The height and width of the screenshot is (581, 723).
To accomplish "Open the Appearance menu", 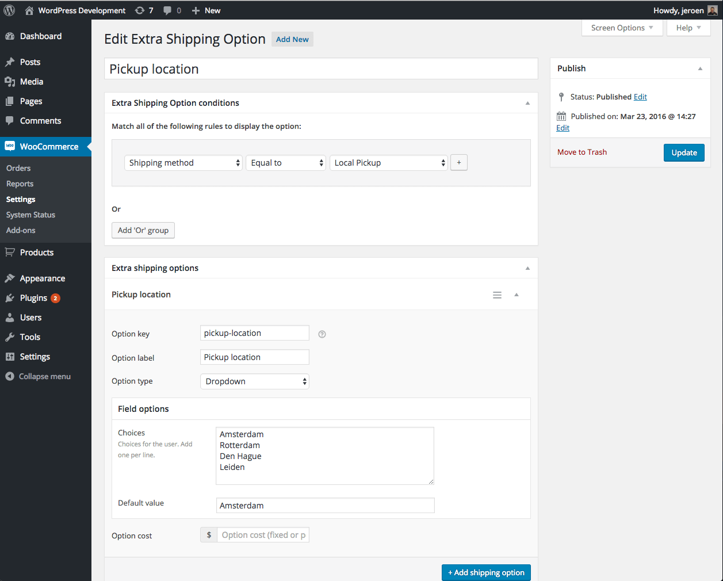I will tap(43, 278).
